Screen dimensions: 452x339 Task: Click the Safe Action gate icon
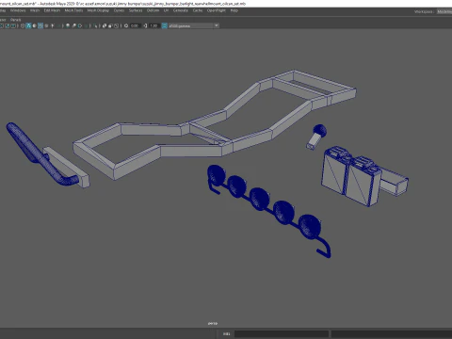(x=7, y=25)
